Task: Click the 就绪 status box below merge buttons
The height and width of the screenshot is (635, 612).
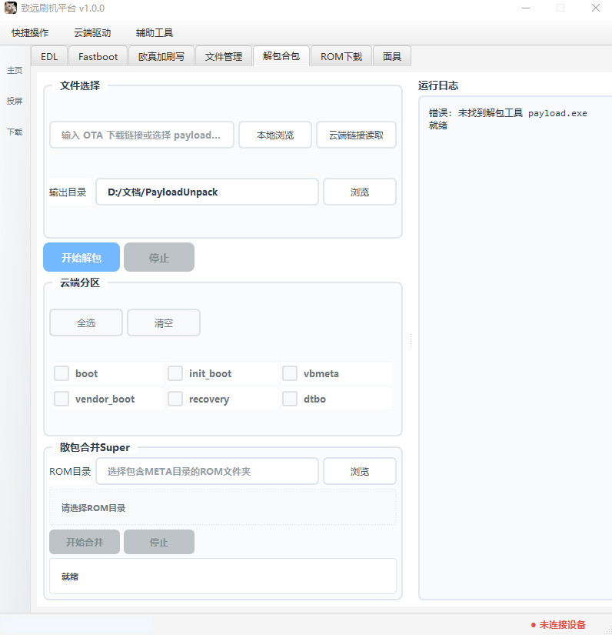Action: click(223, 577)
